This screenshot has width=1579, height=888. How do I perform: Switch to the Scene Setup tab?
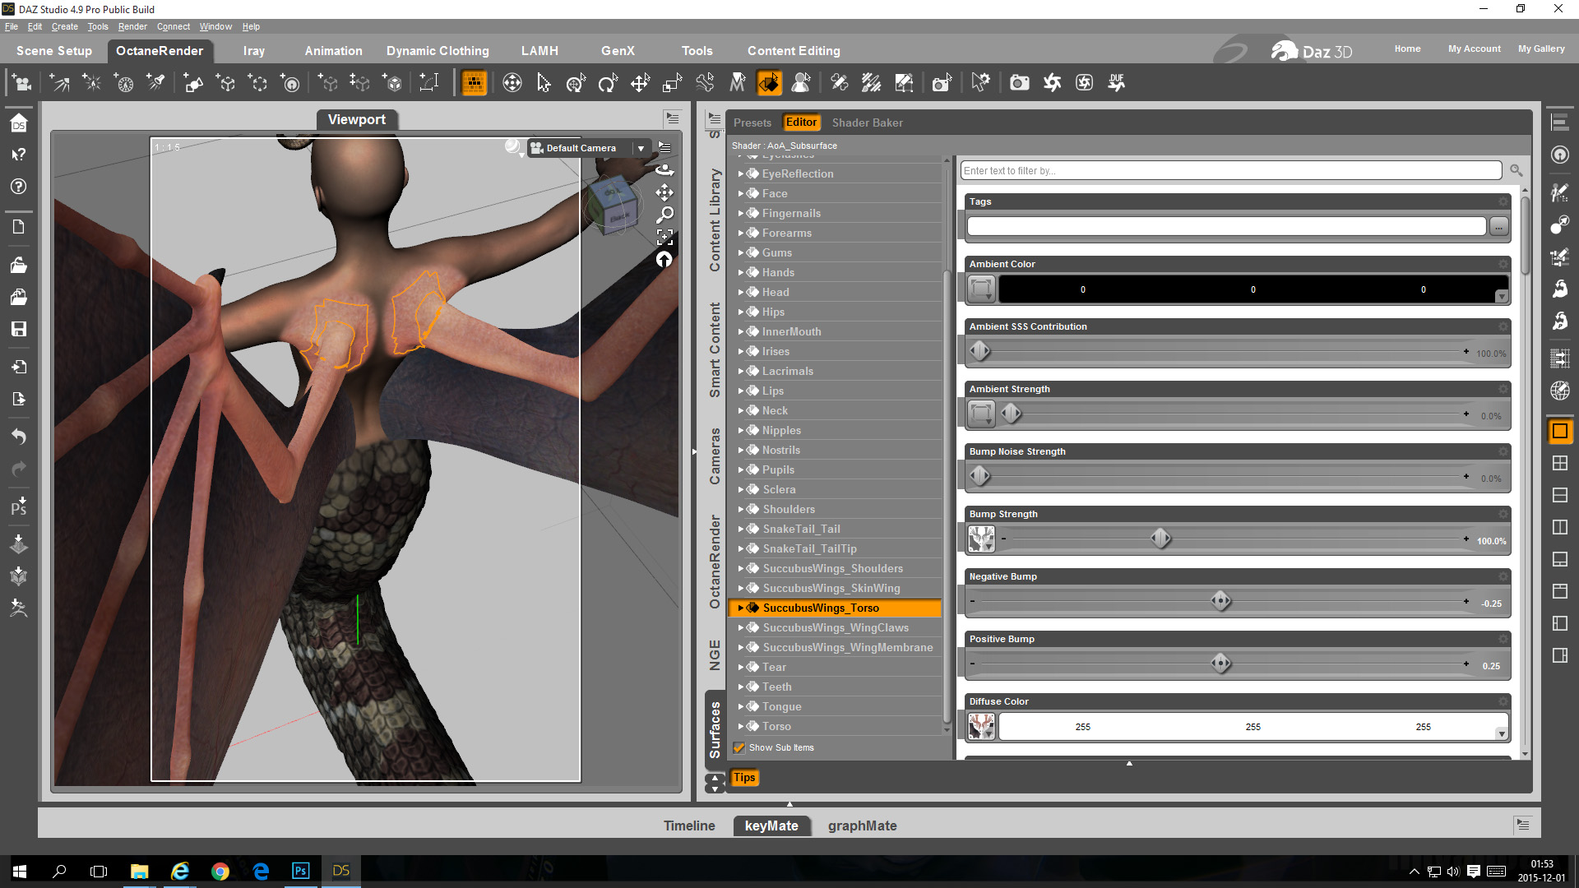point(54,51)
